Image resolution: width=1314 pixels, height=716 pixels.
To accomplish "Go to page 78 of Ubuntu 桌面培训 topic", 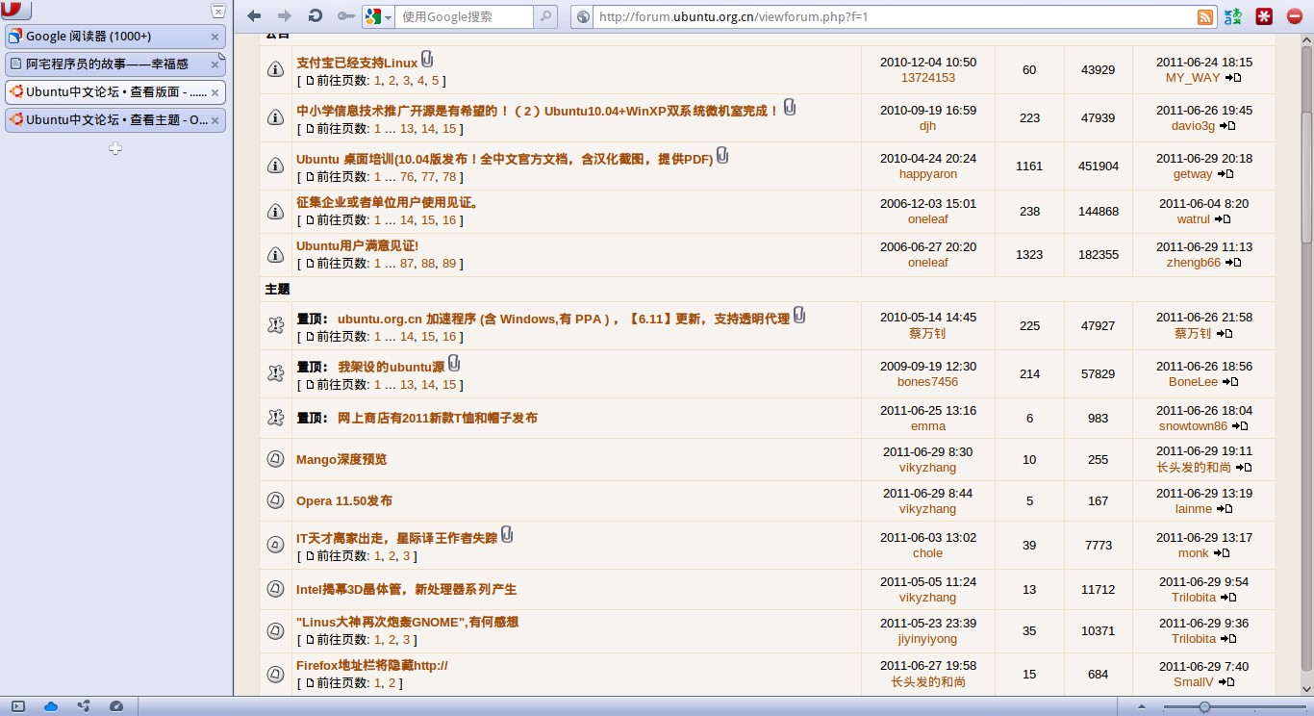I will pos(449,176).
